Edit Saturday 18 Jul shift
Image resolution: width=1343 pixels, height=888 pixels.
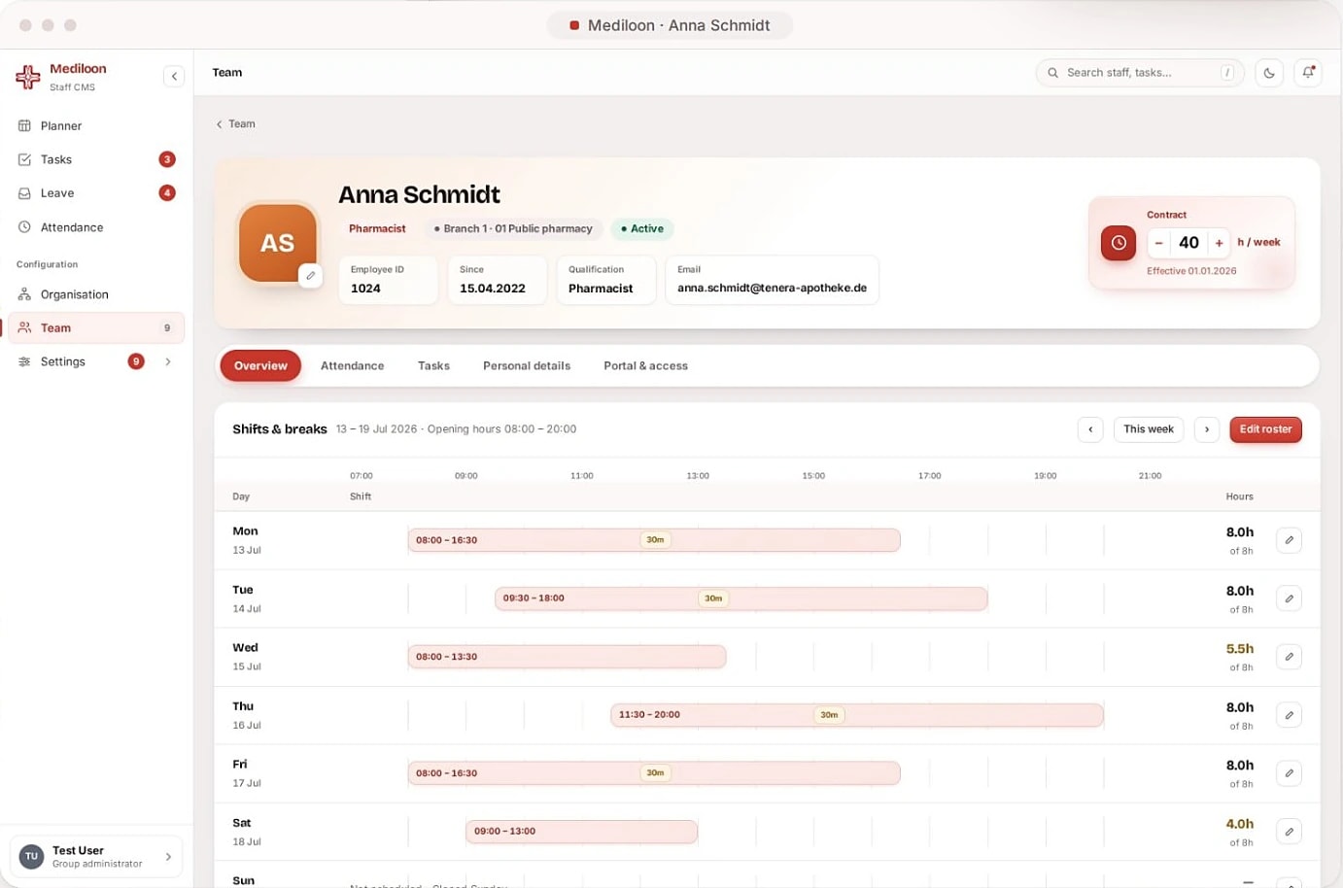point(1289,832)
